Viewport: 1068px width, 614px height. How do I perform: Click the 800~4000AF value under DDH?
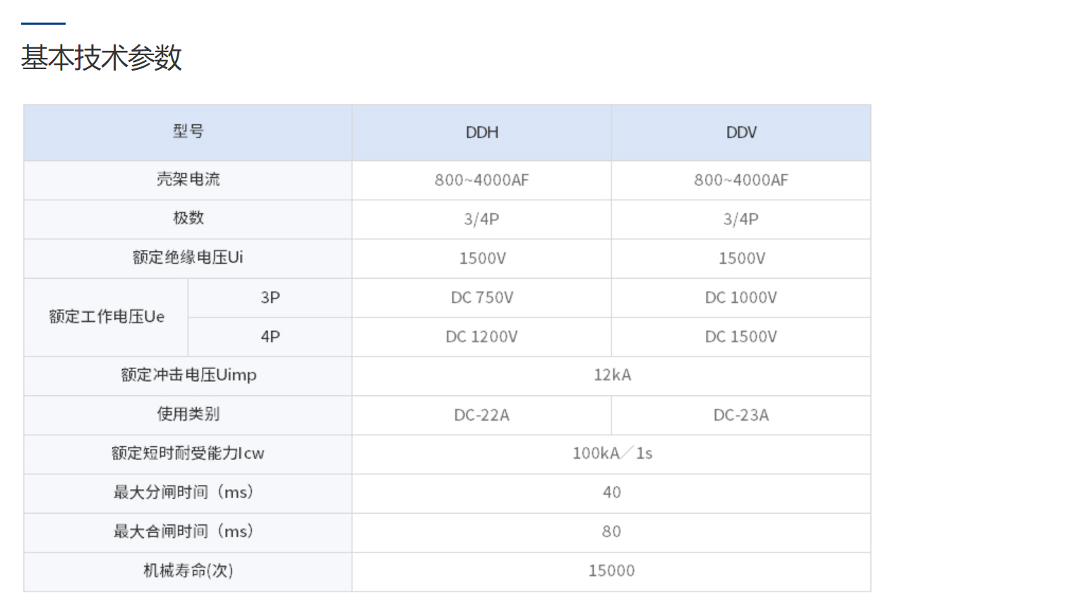tap(481, 181)
